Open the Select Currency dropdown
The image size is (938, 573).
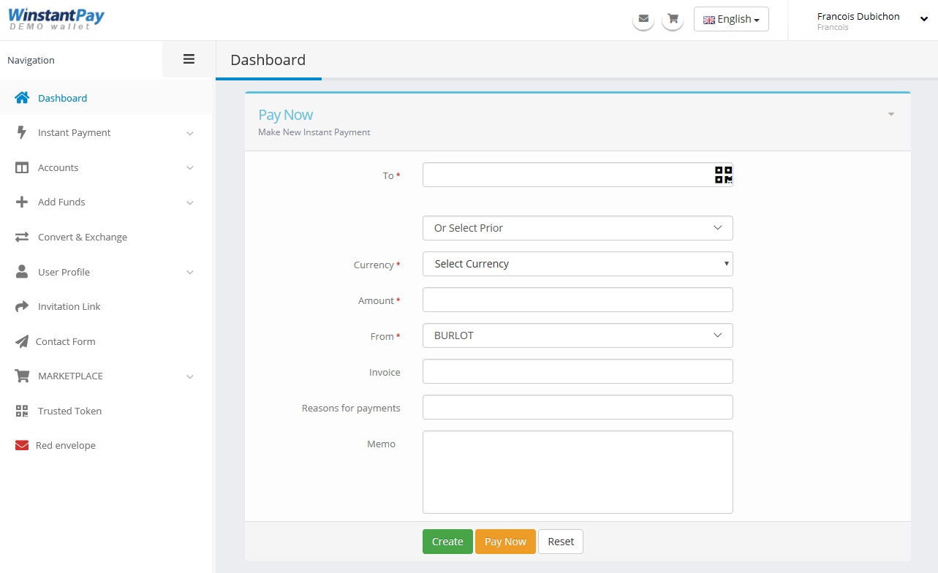tap(578, 264)
